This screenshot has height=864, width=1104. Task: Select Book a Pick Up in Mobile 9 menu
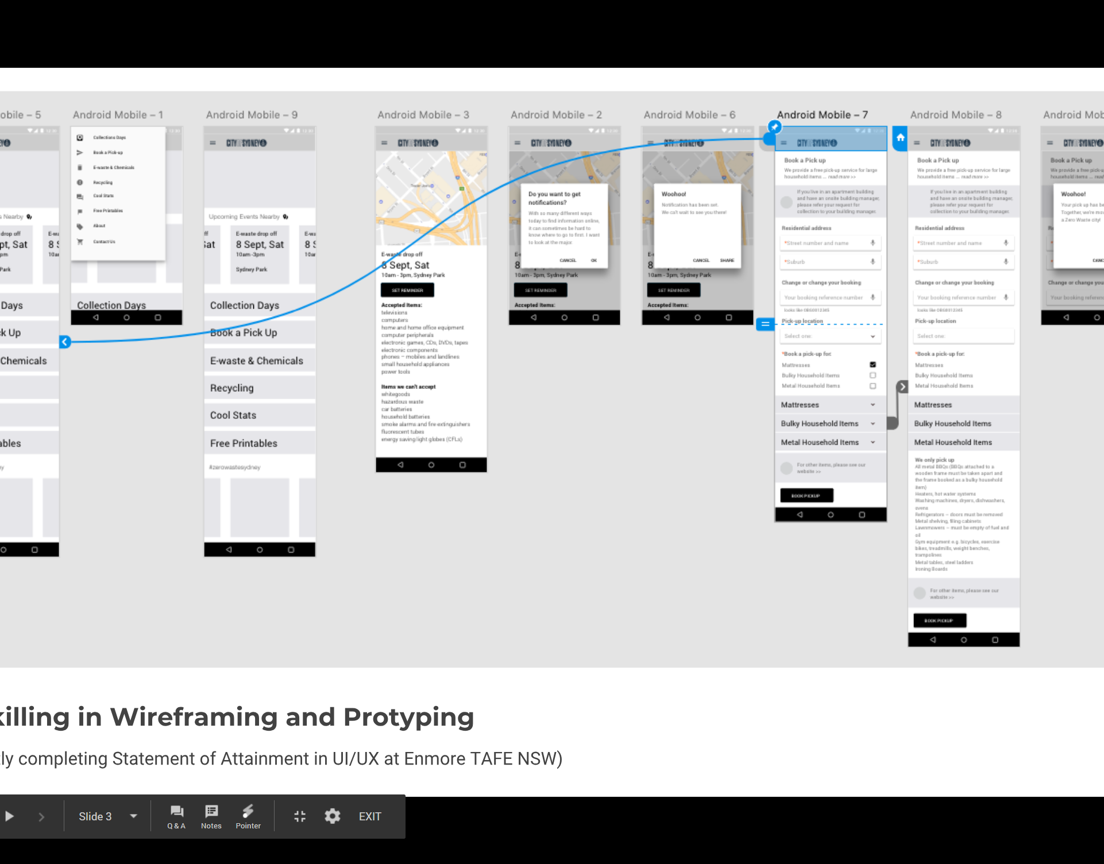point(260,332)
